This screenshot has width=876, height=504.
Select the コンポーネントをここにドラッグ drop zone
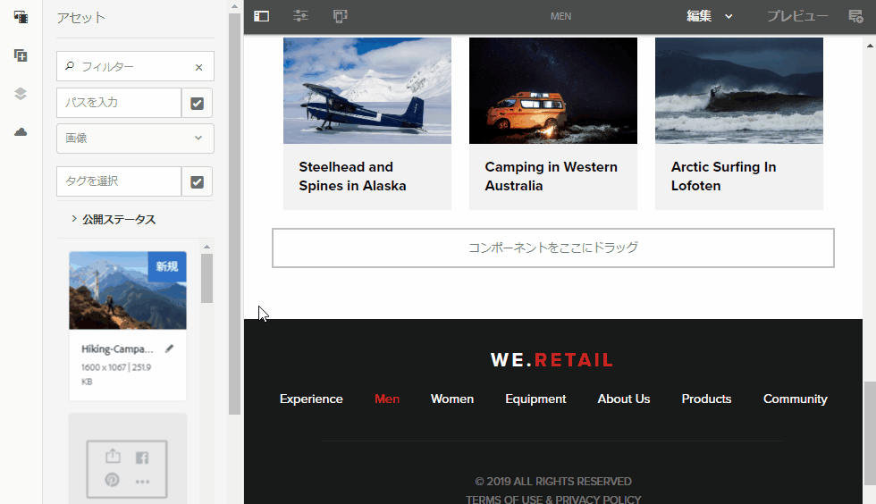553,248
